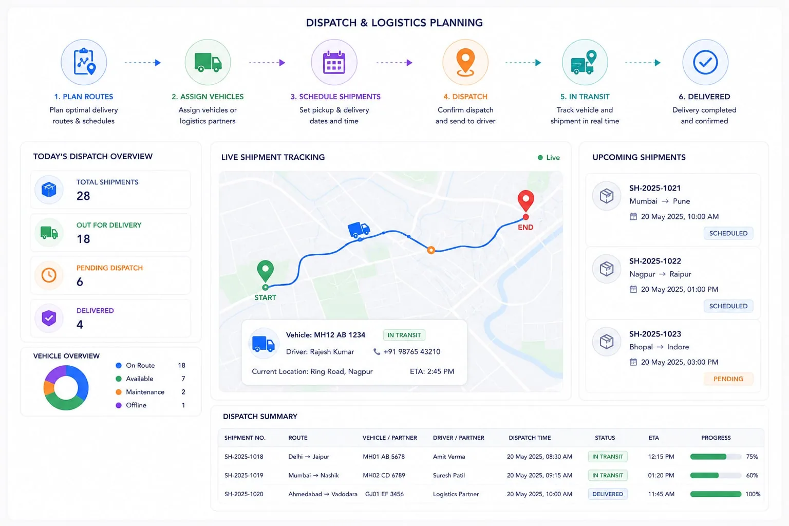Click the vehicle truck icon in tracking card
Viewport: 789px width, 526px height.
pos(264,343)
